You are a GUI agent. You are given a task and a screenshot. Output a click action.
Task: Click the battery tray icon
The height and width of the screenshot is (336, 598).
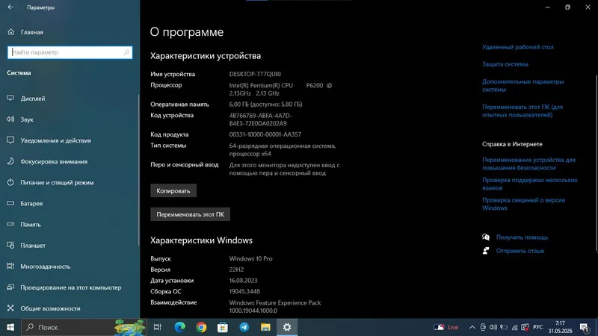click(504, 327)
